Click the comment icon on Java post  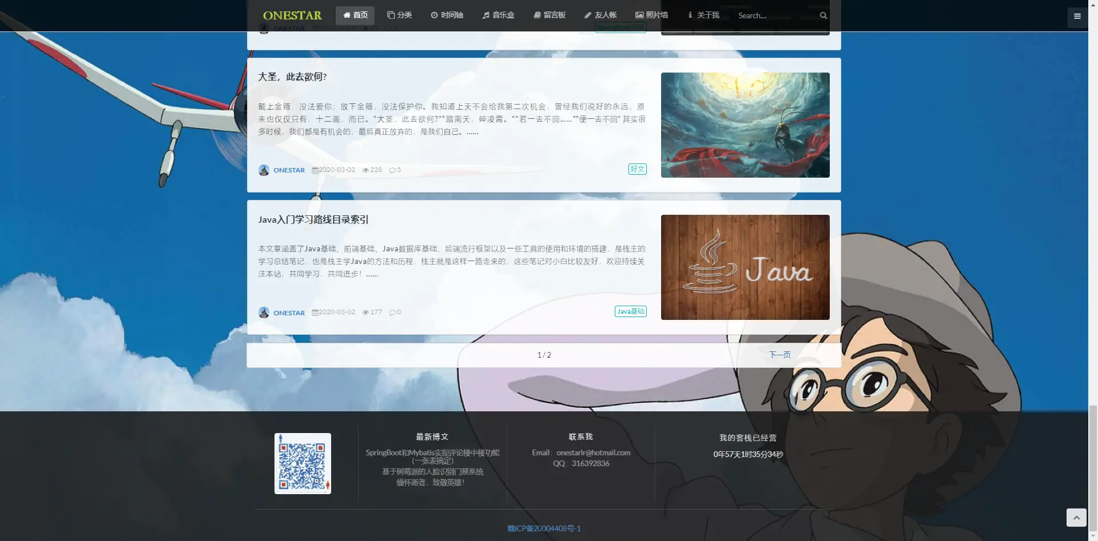pyautogui.click(x=393, y=312)
